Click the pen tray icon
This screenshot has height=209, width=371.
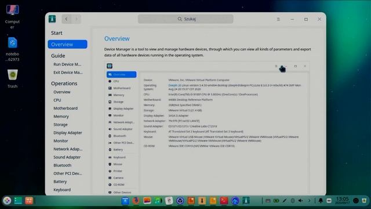tap(285, 201)
